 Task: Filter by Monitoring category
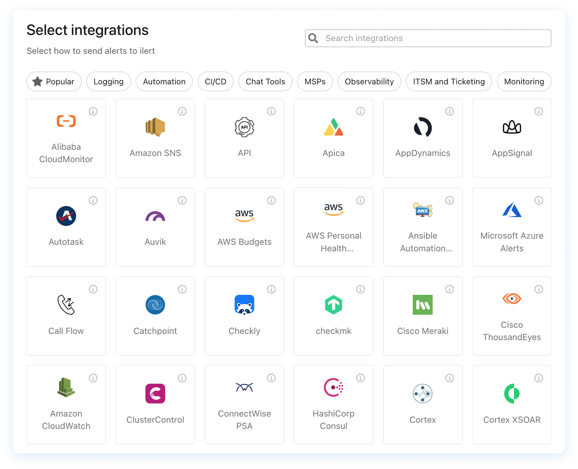coord(524,81)
